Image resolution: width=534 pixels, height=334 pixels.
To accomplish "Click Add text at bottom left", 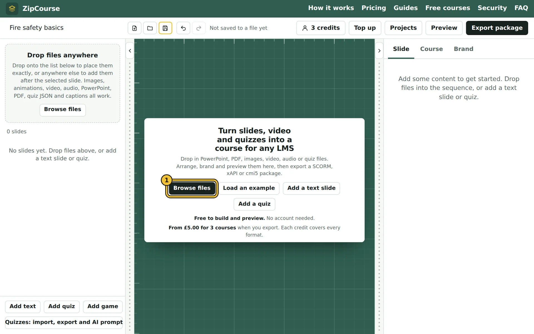I will coord(23,307).
